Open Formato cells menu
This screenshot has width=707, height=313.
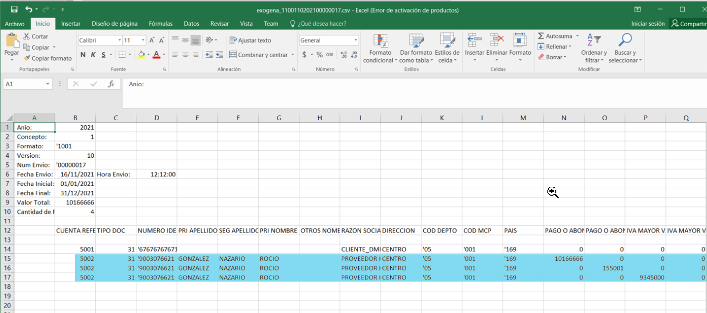(520, 48)
